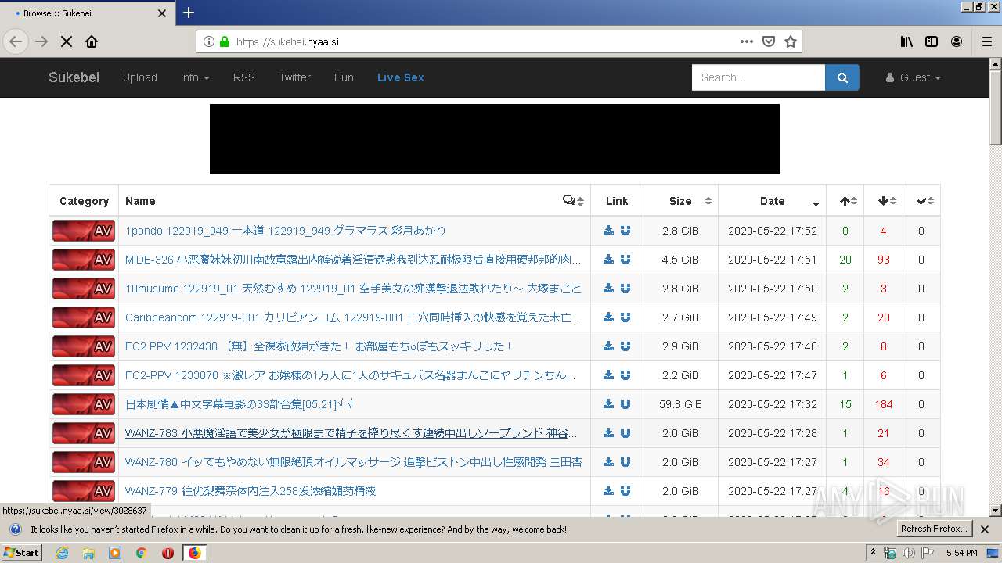The image size is (1002, 563).
Task: Click the taskbar clock showing 5:54 PM
Action: click(961, 553)
